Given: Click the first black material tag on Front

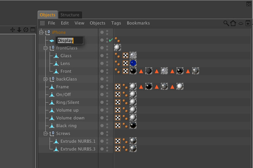Looking at the screenshot, I should click(x=133, y=71).
